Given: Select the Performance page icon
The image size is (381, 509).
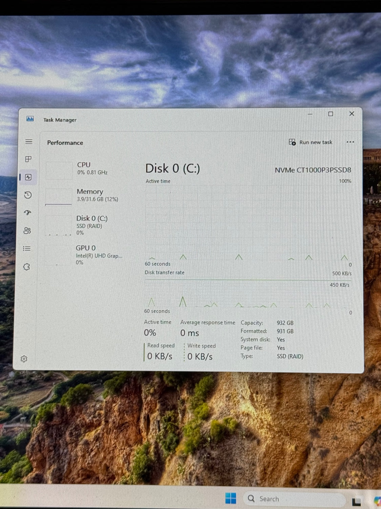Looking at the screenshot, I should pos(28,177).
